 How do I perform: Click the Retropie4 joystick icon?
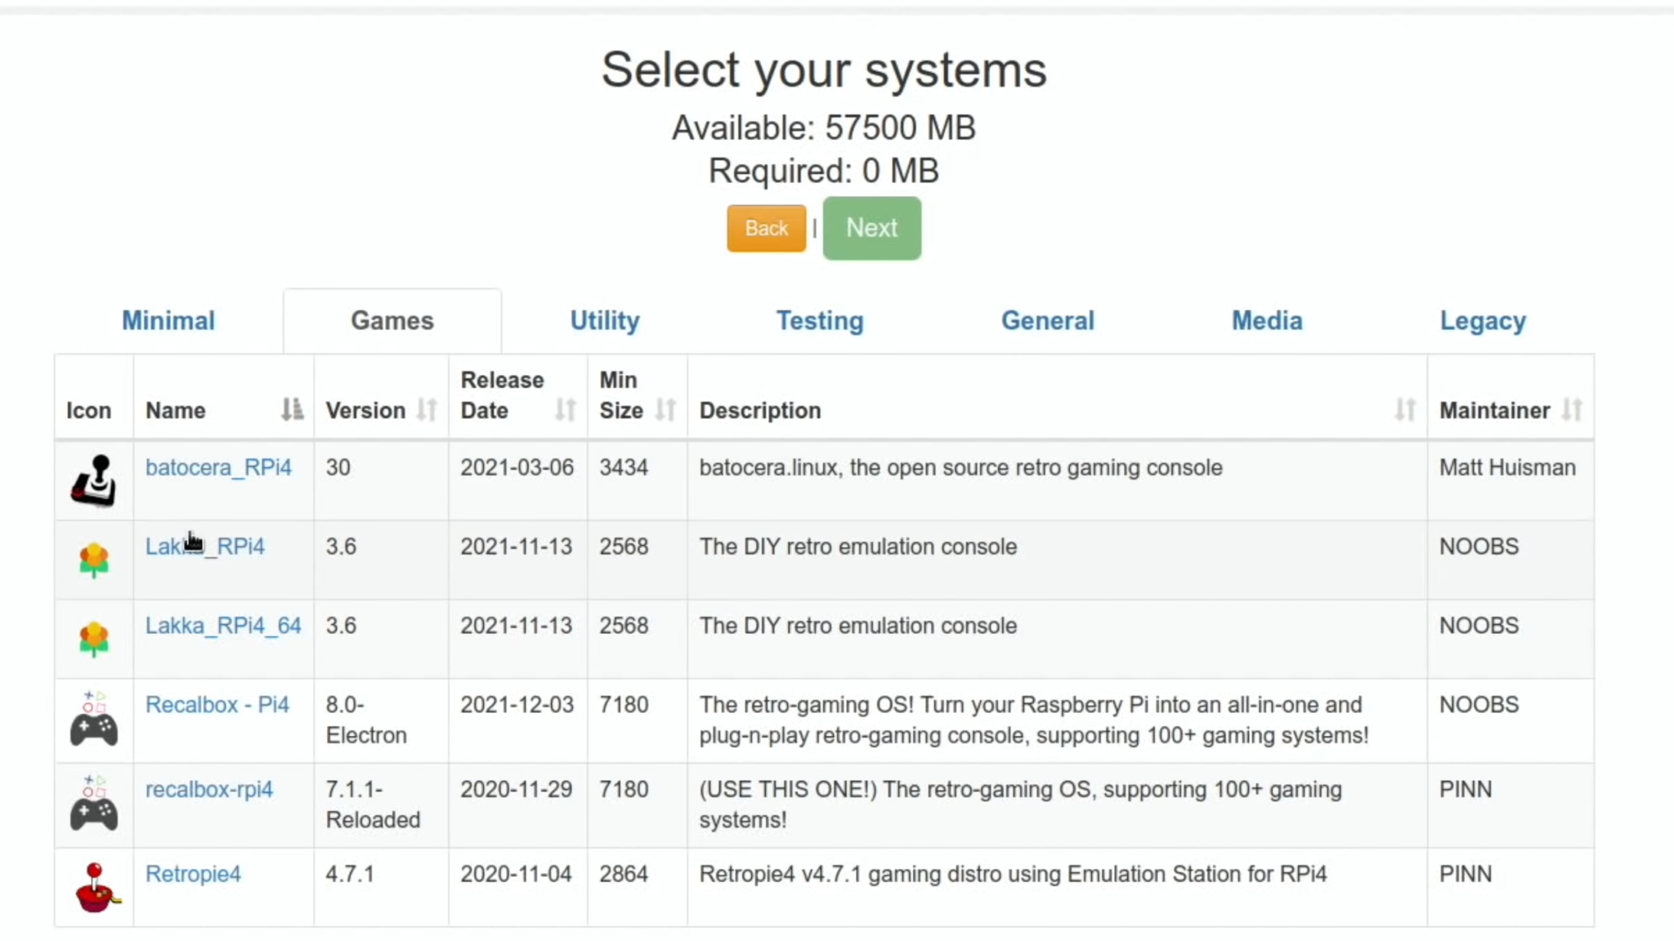click(x=96, y=887)
